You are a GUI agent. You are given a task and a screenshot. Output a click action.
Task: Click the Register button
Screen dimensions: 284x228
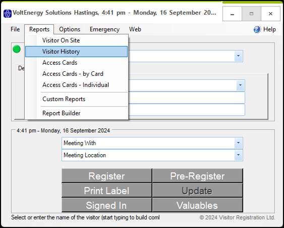(x=106, y=176)
